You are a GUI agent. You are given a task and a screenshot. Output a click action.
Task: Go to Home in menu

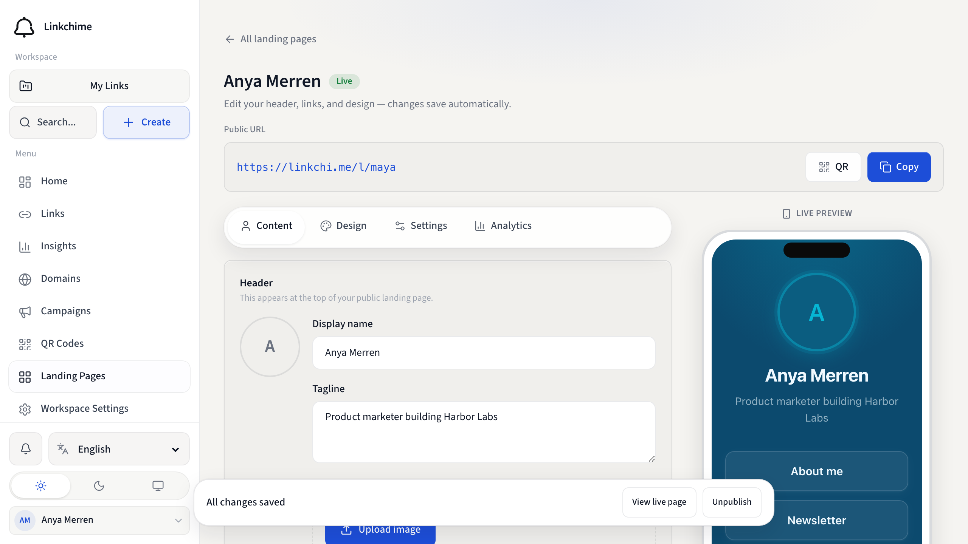(x=99, y=181)
